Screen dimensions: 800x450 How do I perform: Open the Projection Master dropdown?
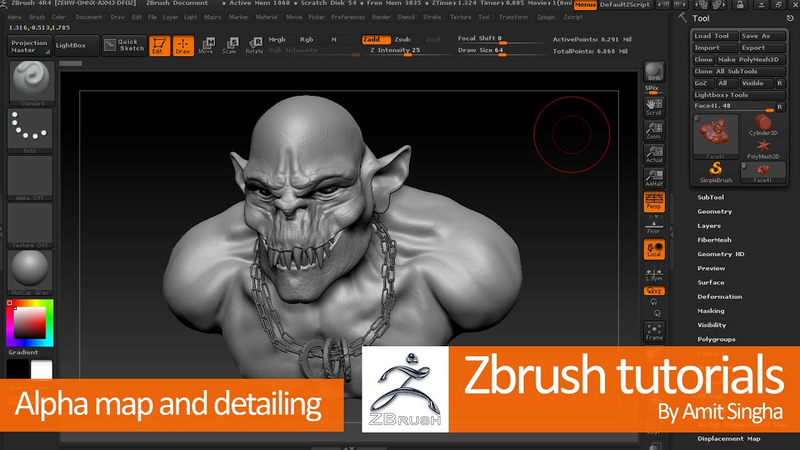coord(29,46)
